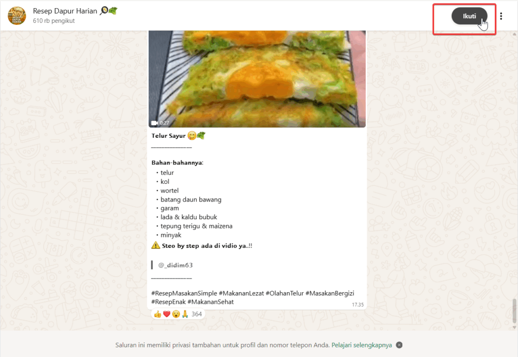The width and height of the screenshot is (518, 357).
Task: Click the surprised face reaction emoji
Action: pyautogui.click(x=176, y=314)
